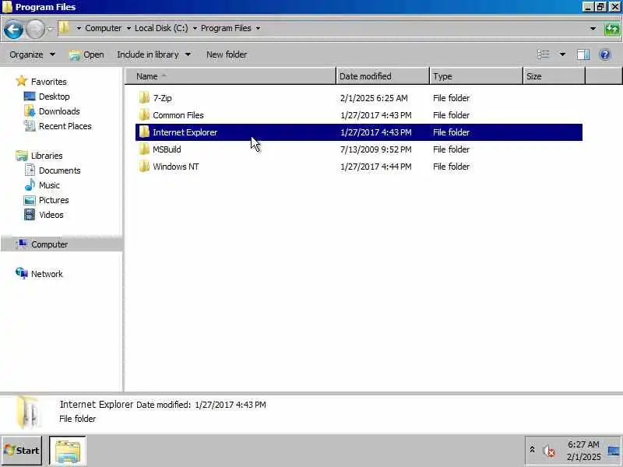
Task: Open the Start menu
Action: click(22, 451)
